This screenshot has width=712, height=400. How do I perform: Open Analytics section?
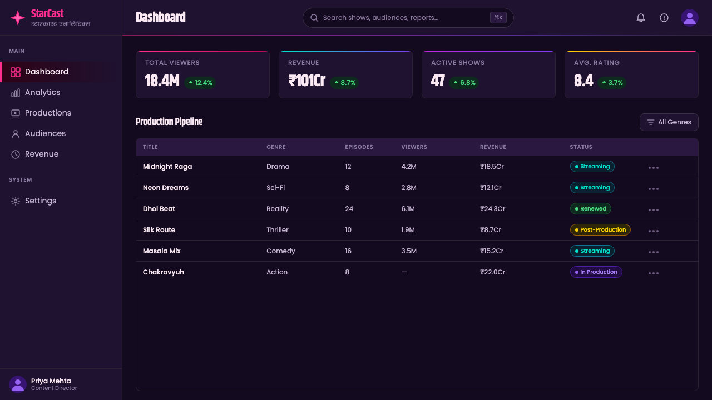[61, 93]
